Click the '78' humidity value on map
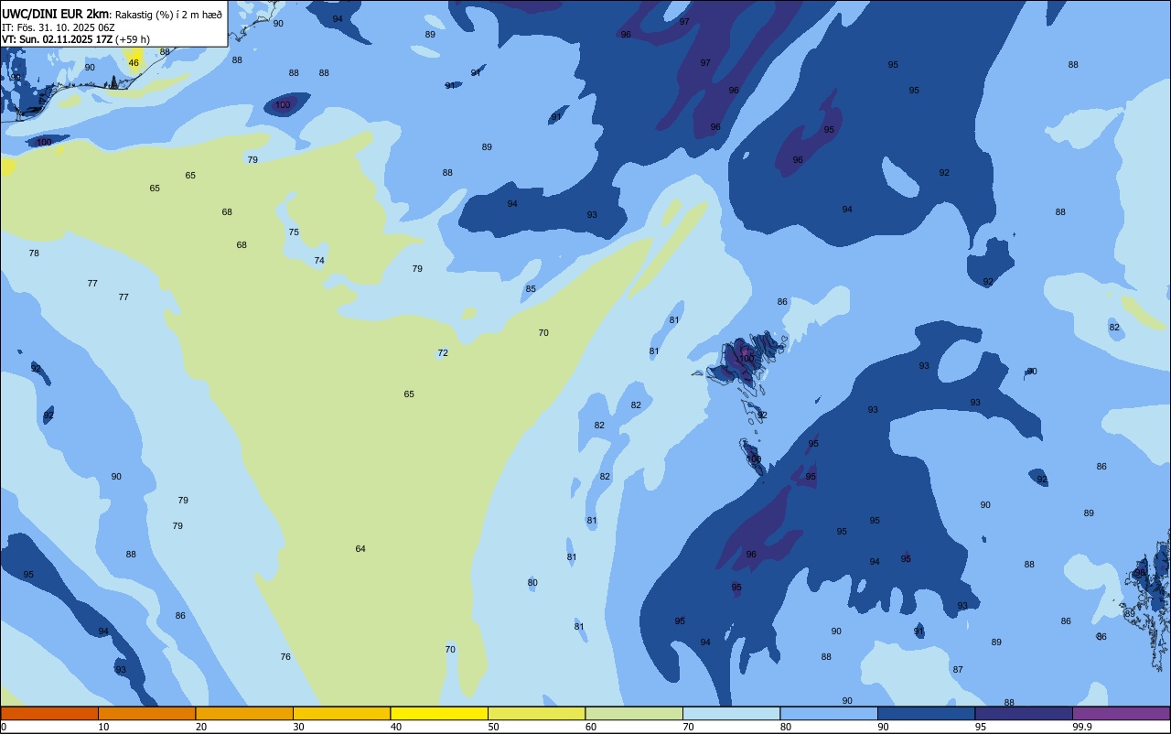 click(34, 254)
